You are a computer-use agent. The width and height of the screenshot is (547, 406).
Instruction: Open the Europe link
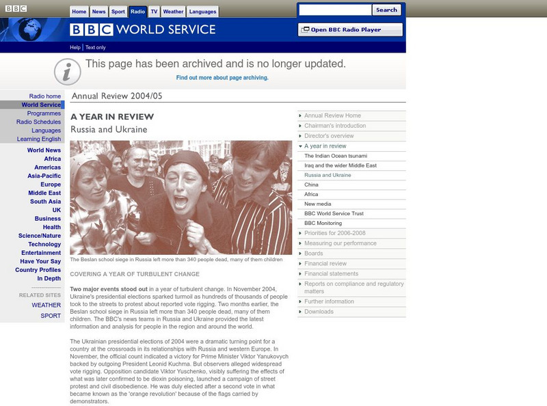coord(51,185)
